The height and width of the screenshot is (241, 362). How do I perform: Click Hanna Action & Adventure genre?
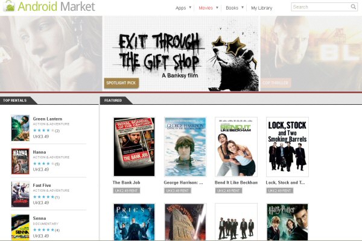(51, 157)
